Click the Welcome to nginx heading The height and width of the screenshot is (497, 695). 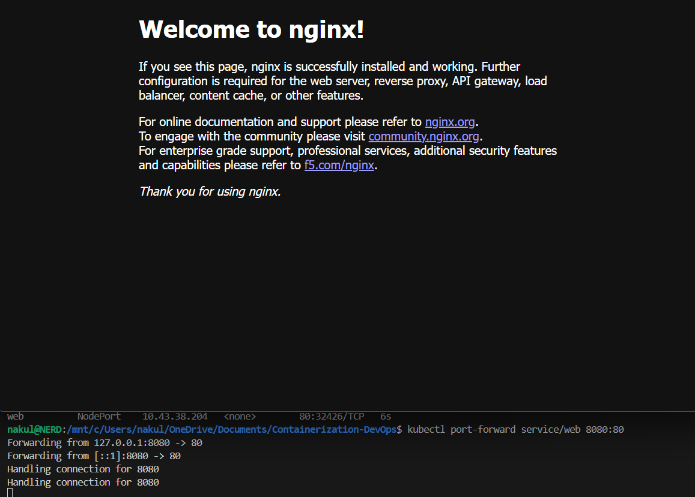pyautogui.click(x=250, y=29)
